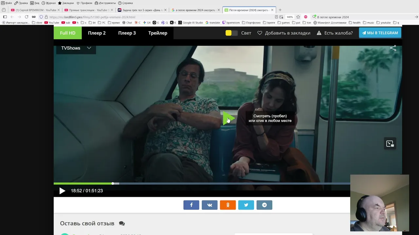
Task: Open the music bookmarks folder
Action: pyautogui.click(x=369, y=23)
